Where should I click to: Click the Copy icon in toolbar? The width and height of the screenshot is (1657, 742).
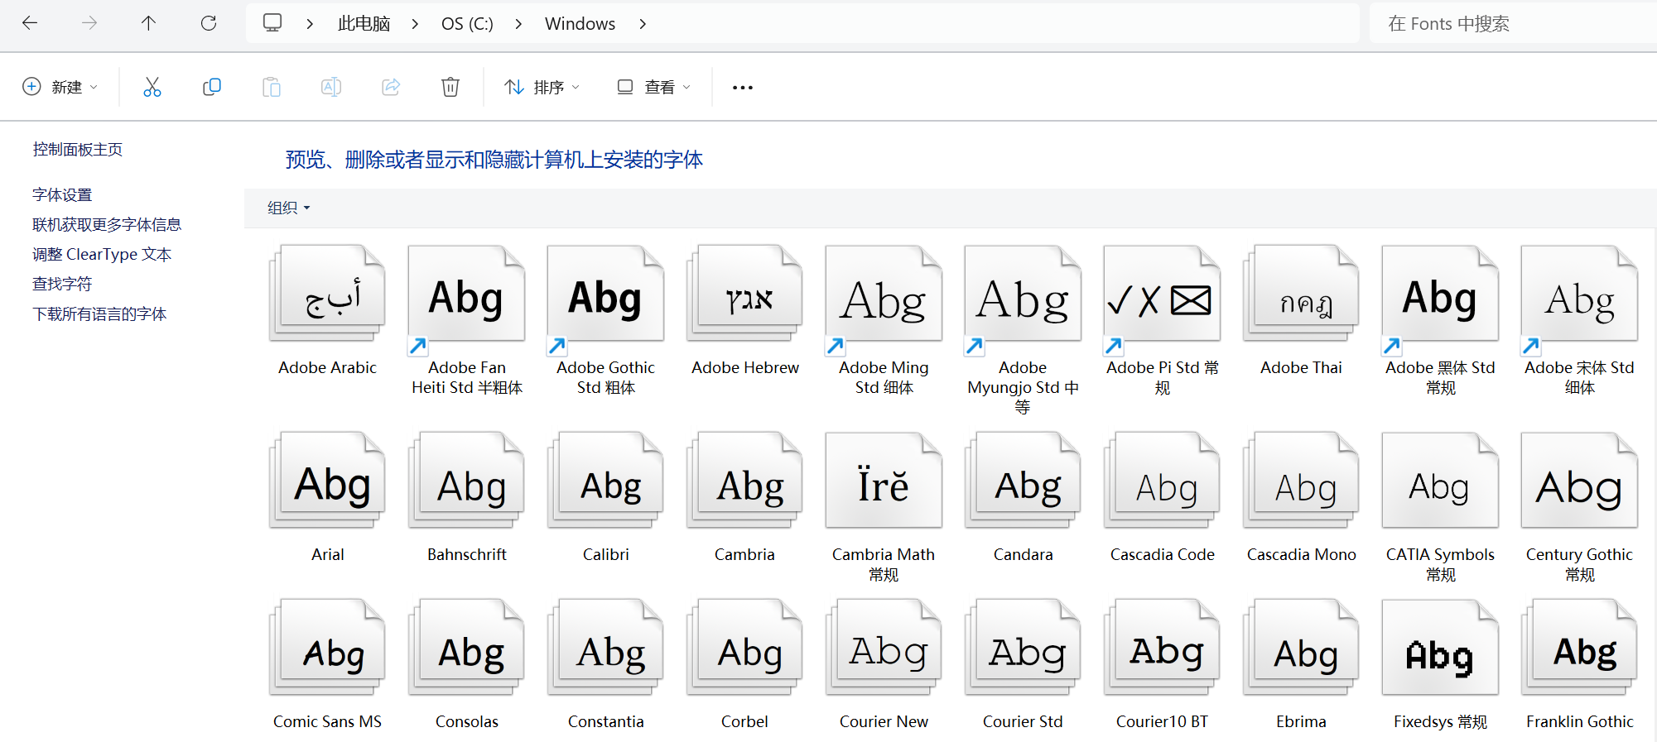click(x=212, y=87)
